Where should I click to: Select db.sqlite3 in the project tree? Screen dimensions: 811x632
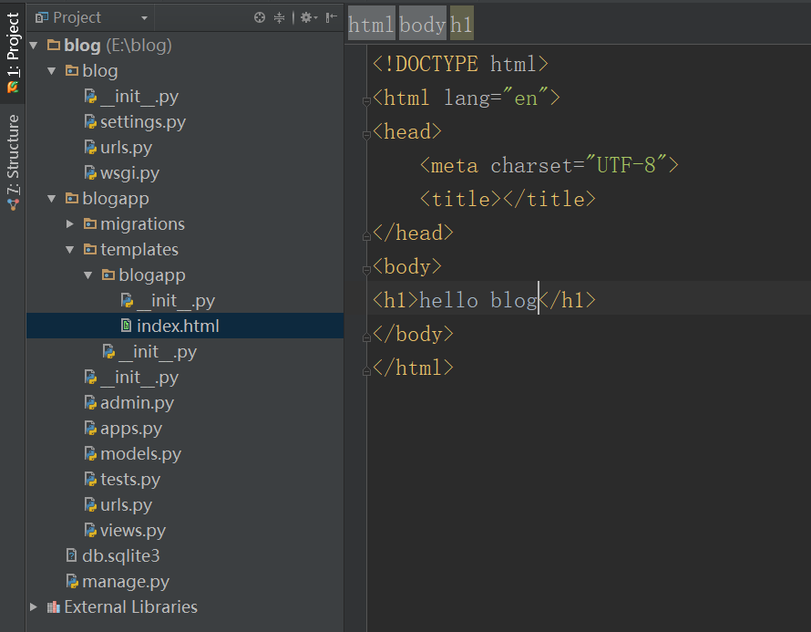tap(121, 556)
